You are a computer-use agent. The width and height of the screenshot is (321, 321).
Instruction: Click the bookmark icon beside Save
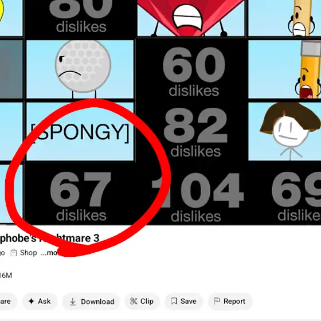click(x=174, y=301)
